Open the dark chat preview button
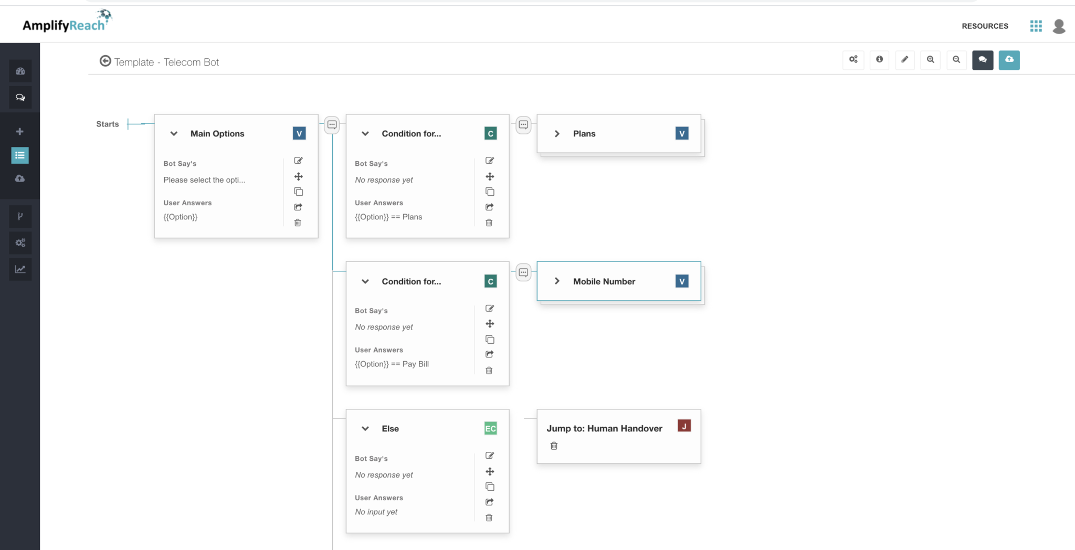1075x550 pixels. (x=983, y=60)
